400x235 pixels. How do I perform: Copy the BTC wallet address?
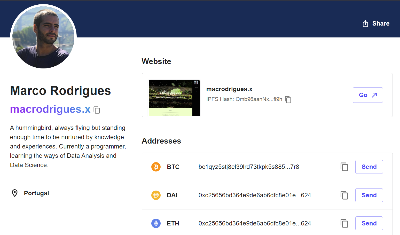[x=344, y=167]
